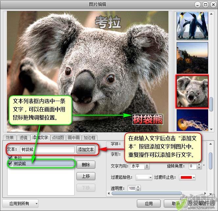
Task: Open the 添加文字 tab
Action: (40, 137)
